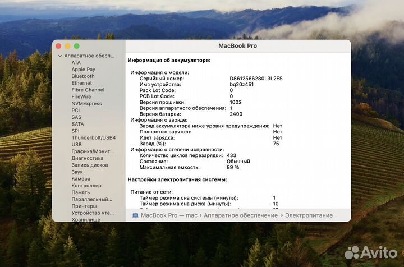
Task: Click the Серийный номер label
Action: 162,79
